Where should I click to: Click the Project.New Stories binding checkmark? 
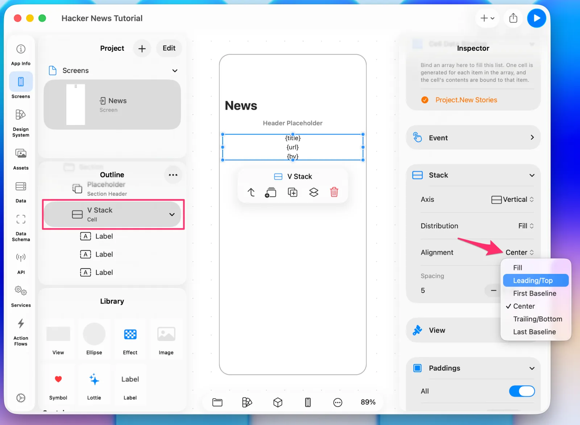coord(424,100)
